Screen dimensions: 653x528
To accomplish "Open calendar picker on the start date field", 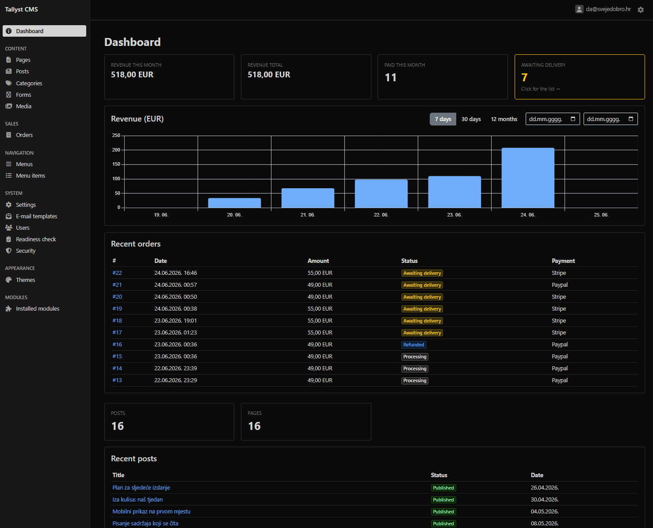I will pyautogui.click(x=573, y=119).
